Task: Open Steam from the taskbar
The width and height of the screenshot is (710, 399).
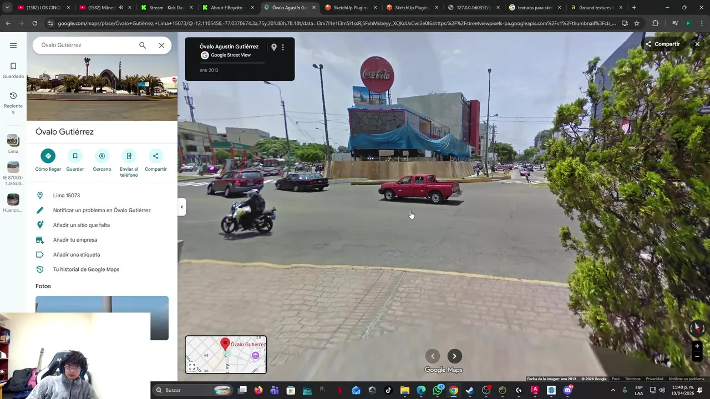Action: (470, 390)
